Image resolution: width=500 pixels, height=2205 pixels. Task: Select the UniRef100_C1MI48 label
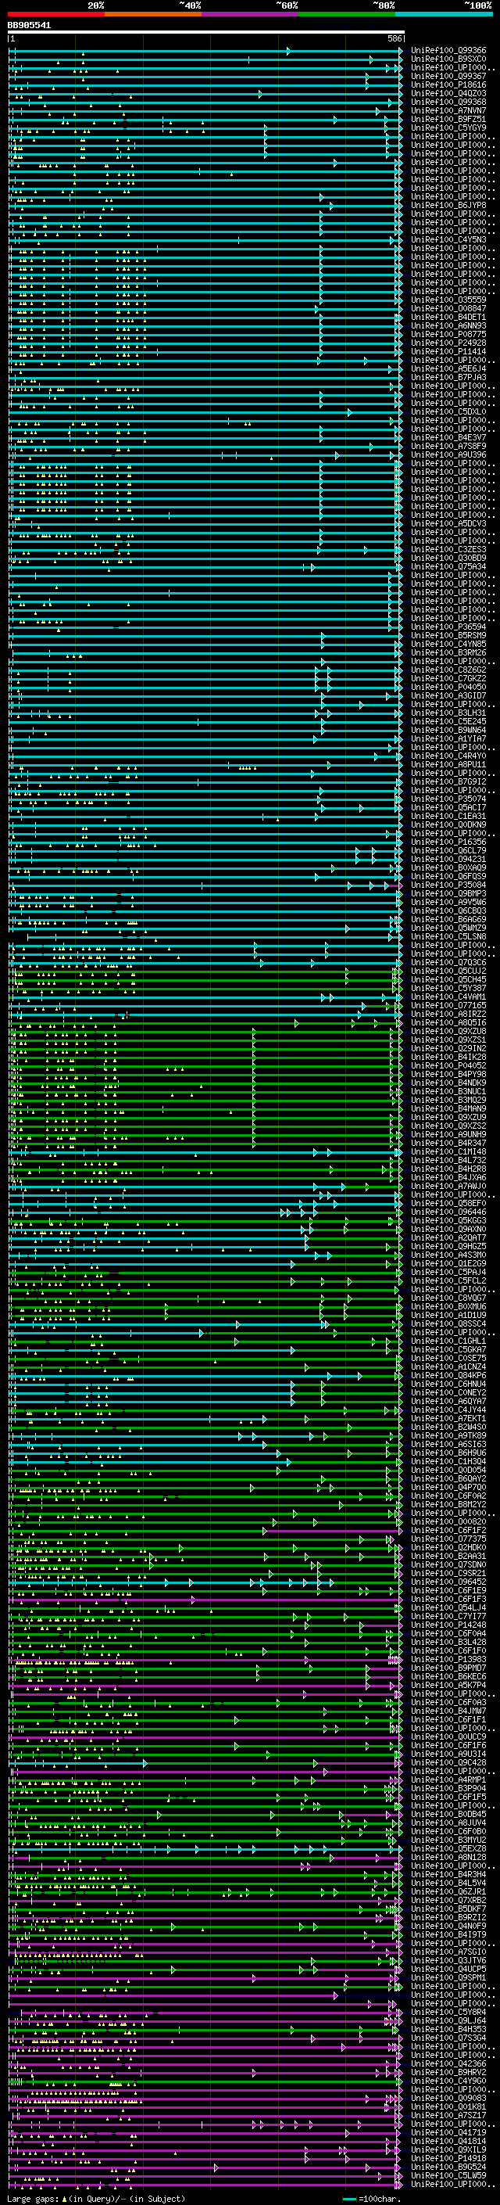coord(448,1151)
